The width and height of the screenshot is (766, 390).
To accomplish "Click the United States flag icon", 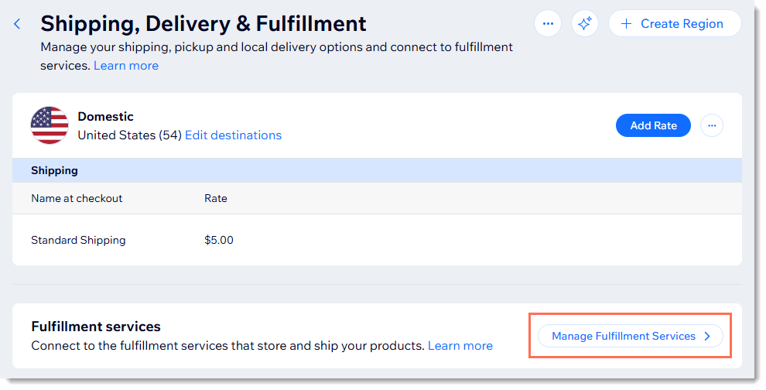I will point(50,125).
